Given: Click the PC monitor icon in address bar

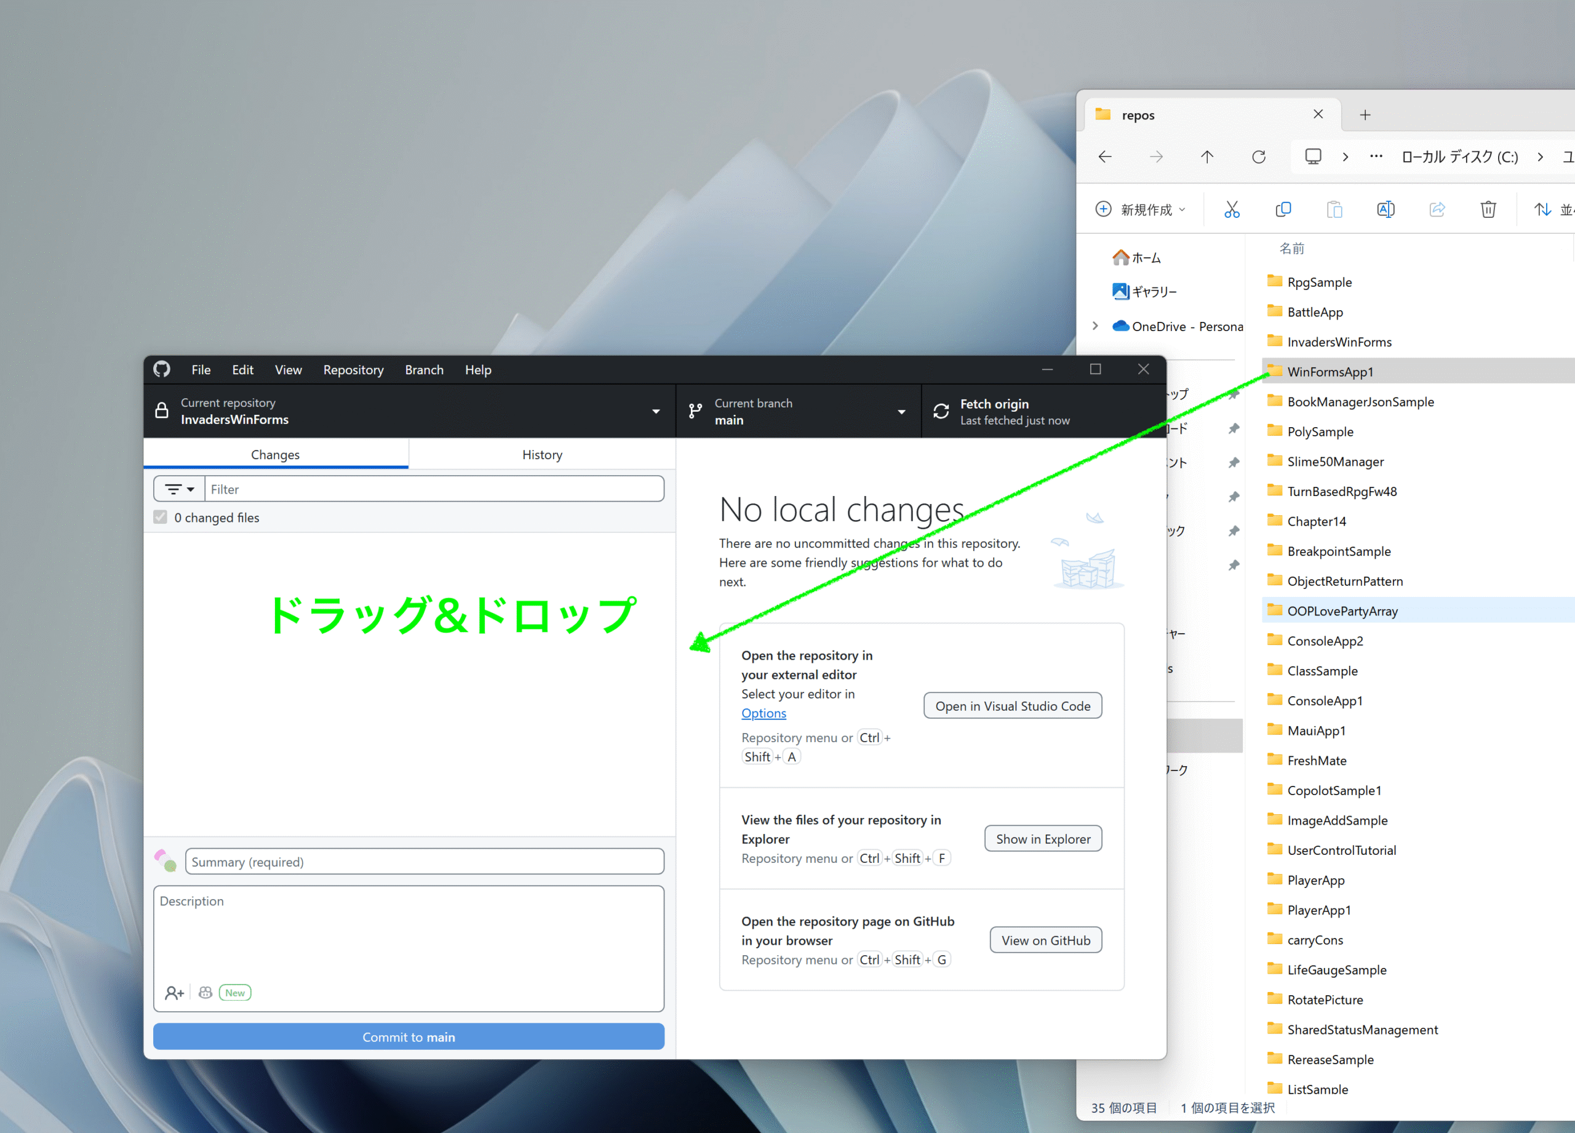Looking at the screenshot, I should (1313, 156).
